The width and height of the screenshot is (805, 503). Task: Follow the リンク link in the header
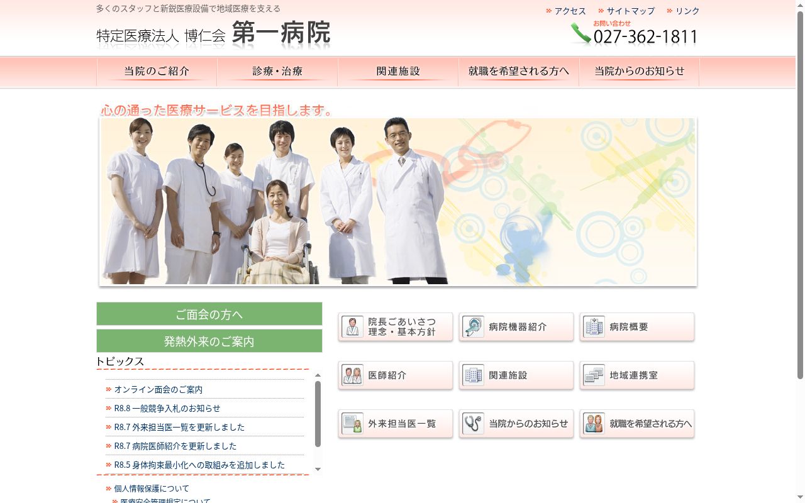click(x=687, y=11)
